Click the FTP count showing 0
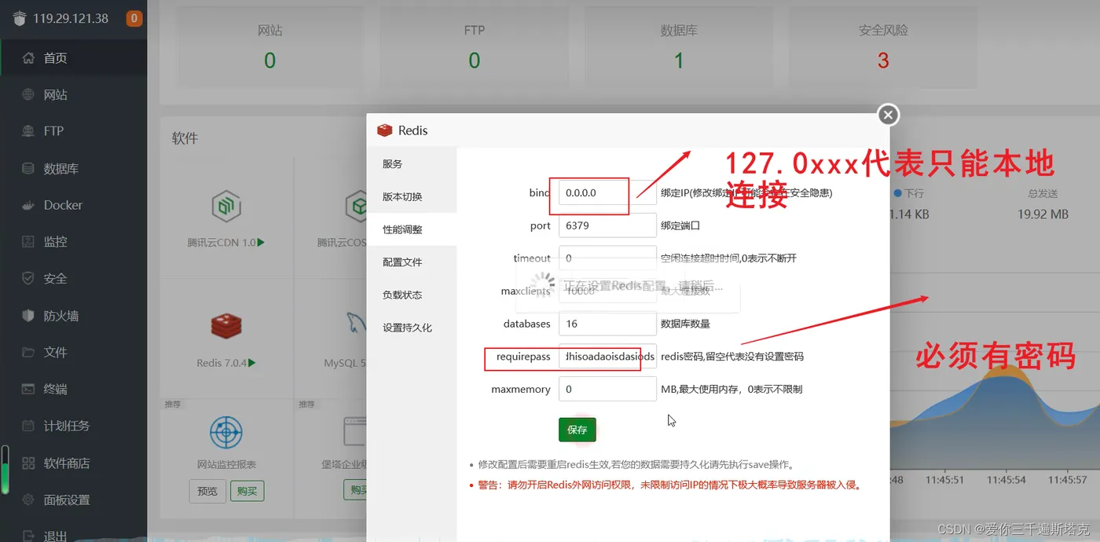Image resolution: width=1100 pixels, height=542 pixels. 475,60
